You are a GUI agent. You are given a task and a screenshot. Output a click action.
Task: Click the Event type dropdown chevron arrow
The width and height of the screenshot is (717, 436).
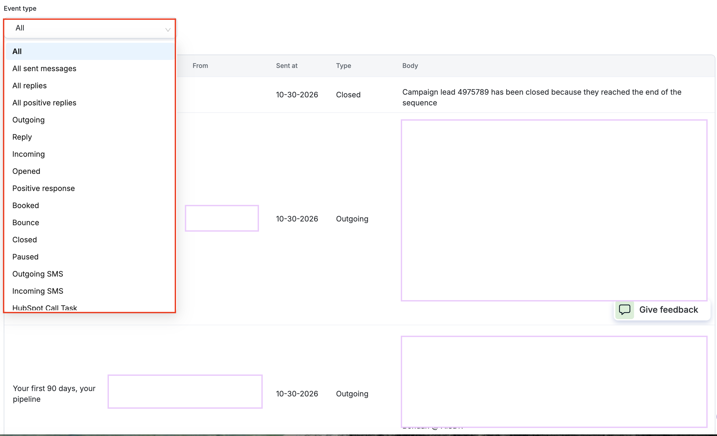click(167, 30)
